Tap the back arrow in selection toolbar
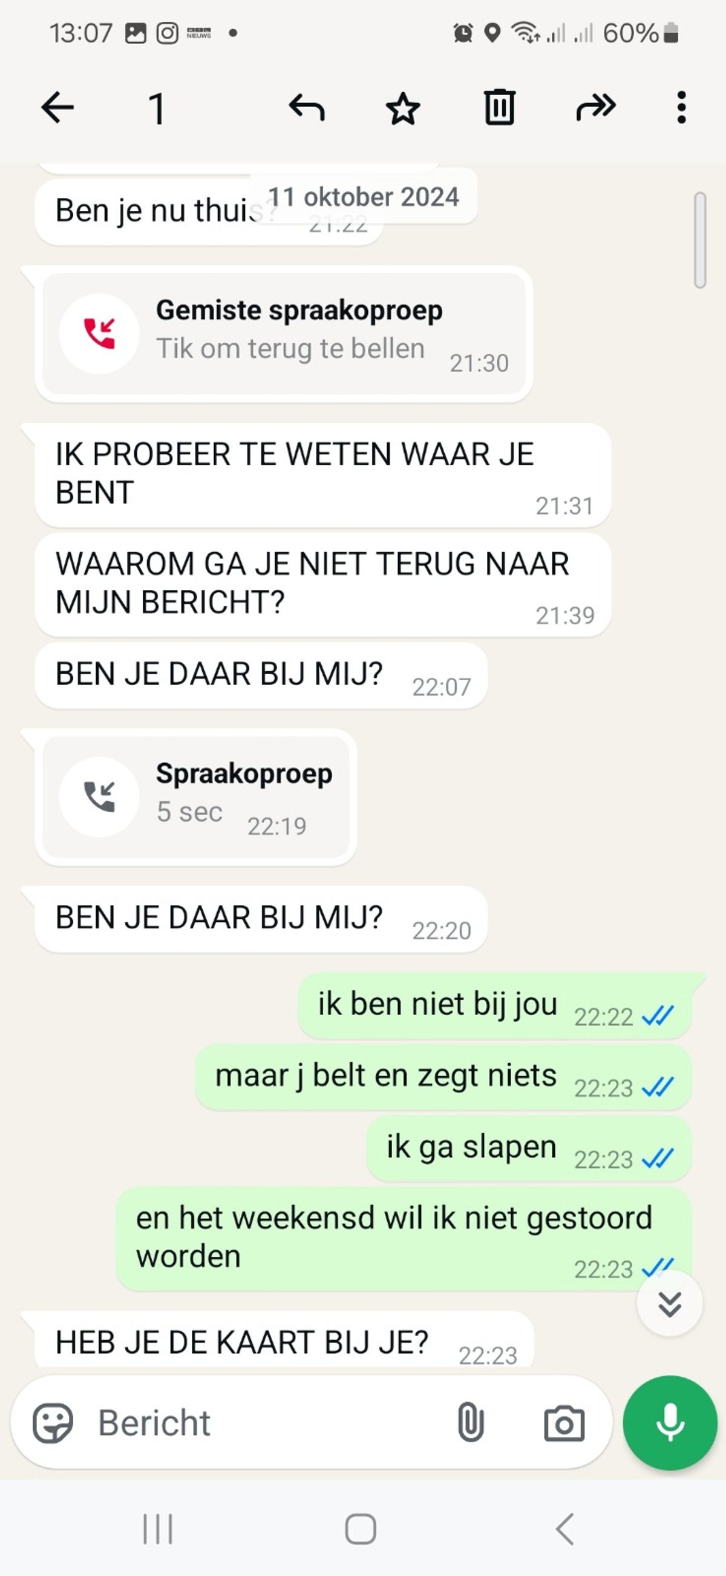This screenshot has height=1576, width=726. pyautogui.click(x=57, y=108)
